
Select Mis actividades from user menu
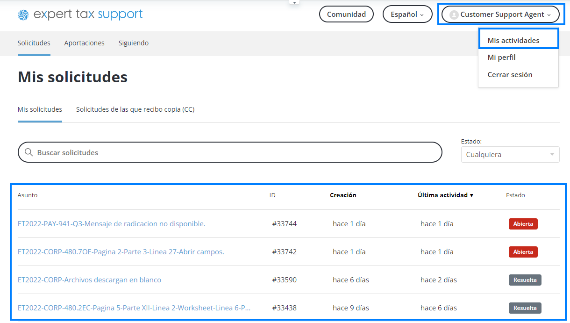513,41
